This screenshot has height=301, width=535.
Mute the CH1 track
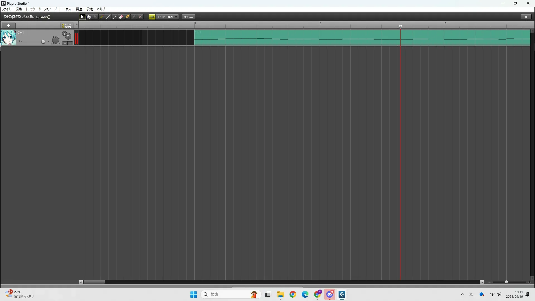tap(68, 36)
